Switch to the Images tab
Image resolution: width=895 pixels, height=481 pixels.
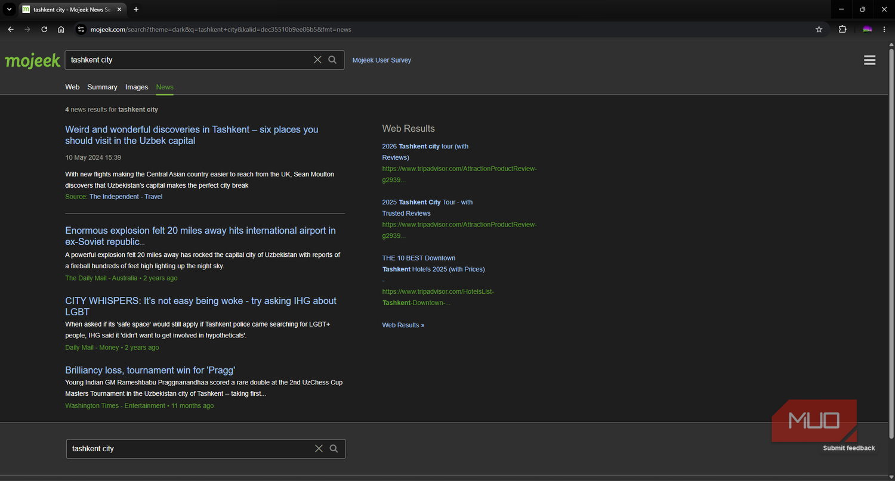[137, 87]
